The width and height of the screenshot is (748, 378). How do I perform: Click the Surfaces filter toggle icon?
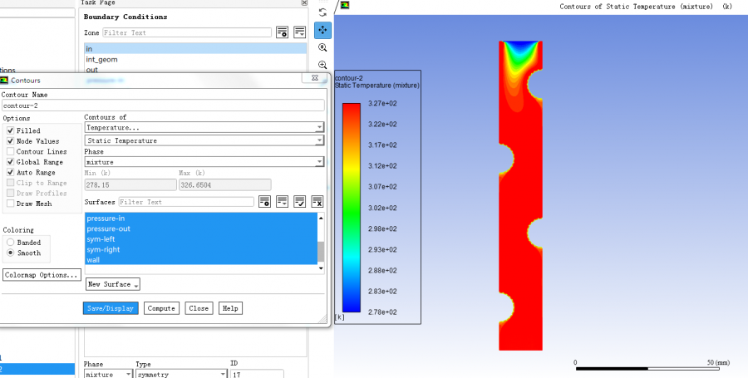click(x=265, y=202)
